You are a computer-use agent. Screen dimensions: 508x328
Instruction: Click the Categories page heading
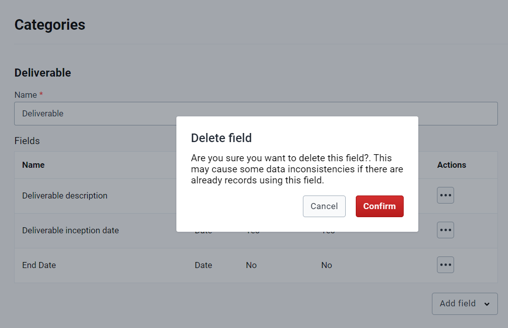click(49, 25)
